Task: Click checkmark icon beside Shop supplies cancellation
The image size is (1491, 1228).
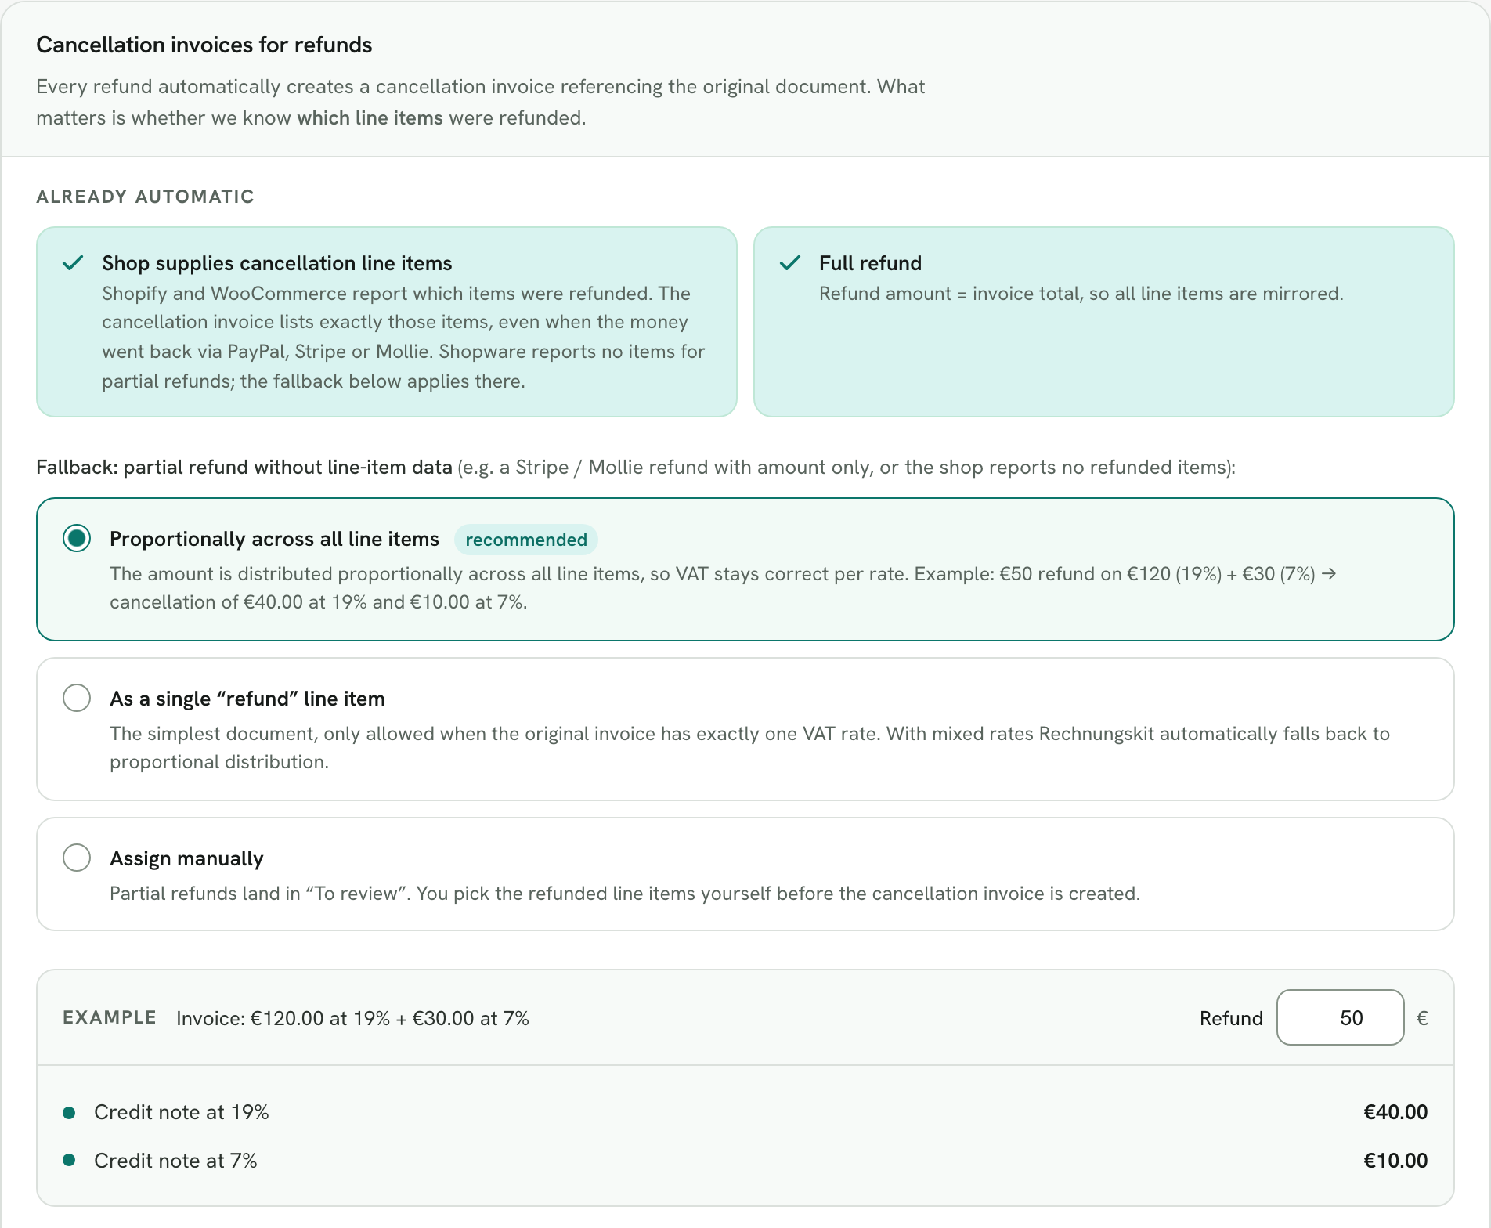Action: (73, 263)
